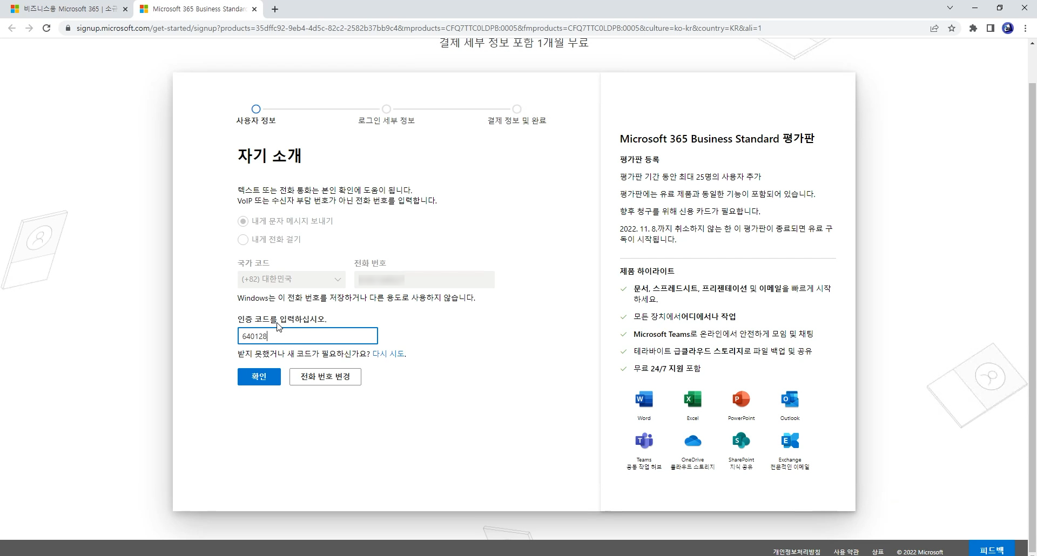Click the browser address bar URL

419,28
